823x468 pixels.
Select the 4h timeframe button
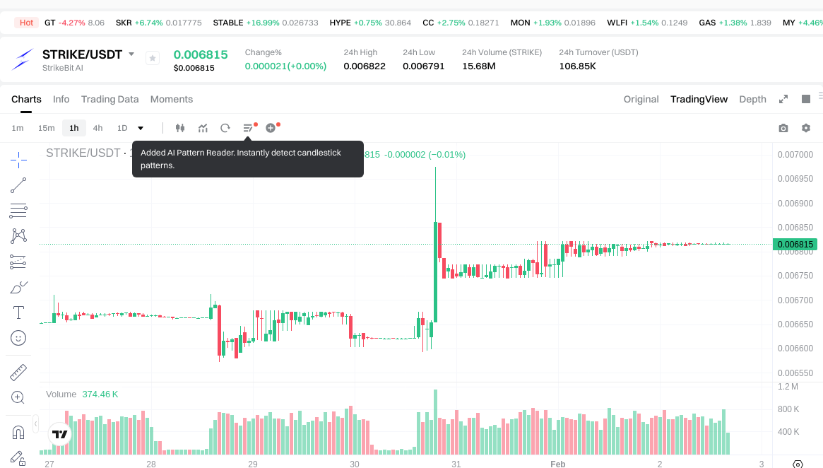(x=97, y=128)
